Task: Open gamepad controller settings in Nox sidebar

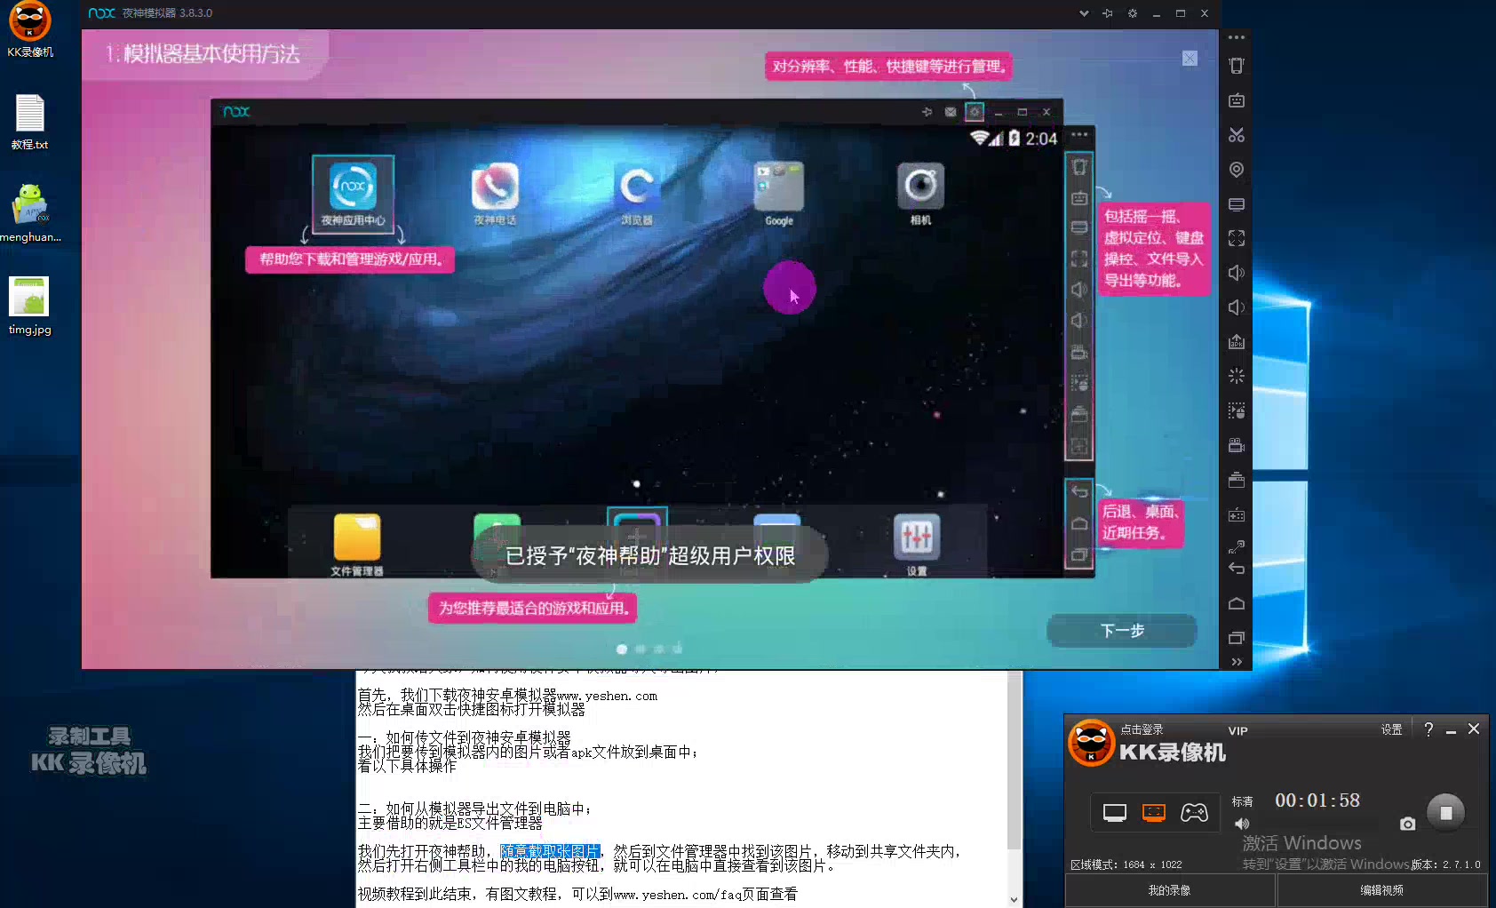Action: click(x=1236, y=514)
